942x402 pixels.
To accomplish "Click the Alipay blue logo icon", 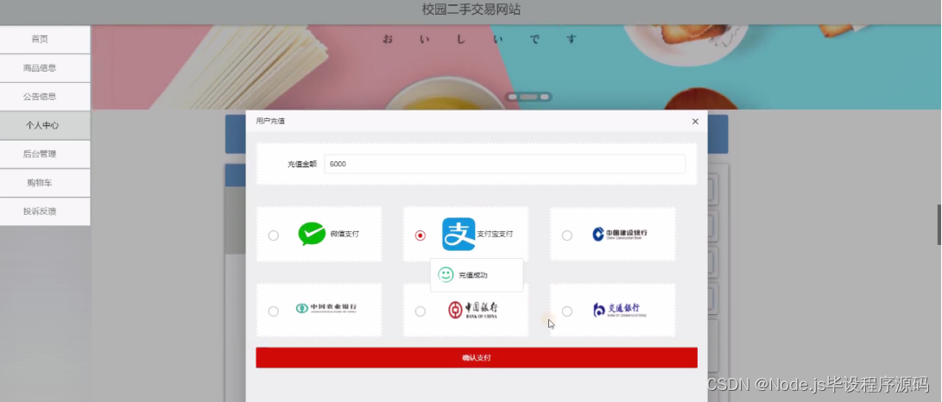I will tap(458, 234).
